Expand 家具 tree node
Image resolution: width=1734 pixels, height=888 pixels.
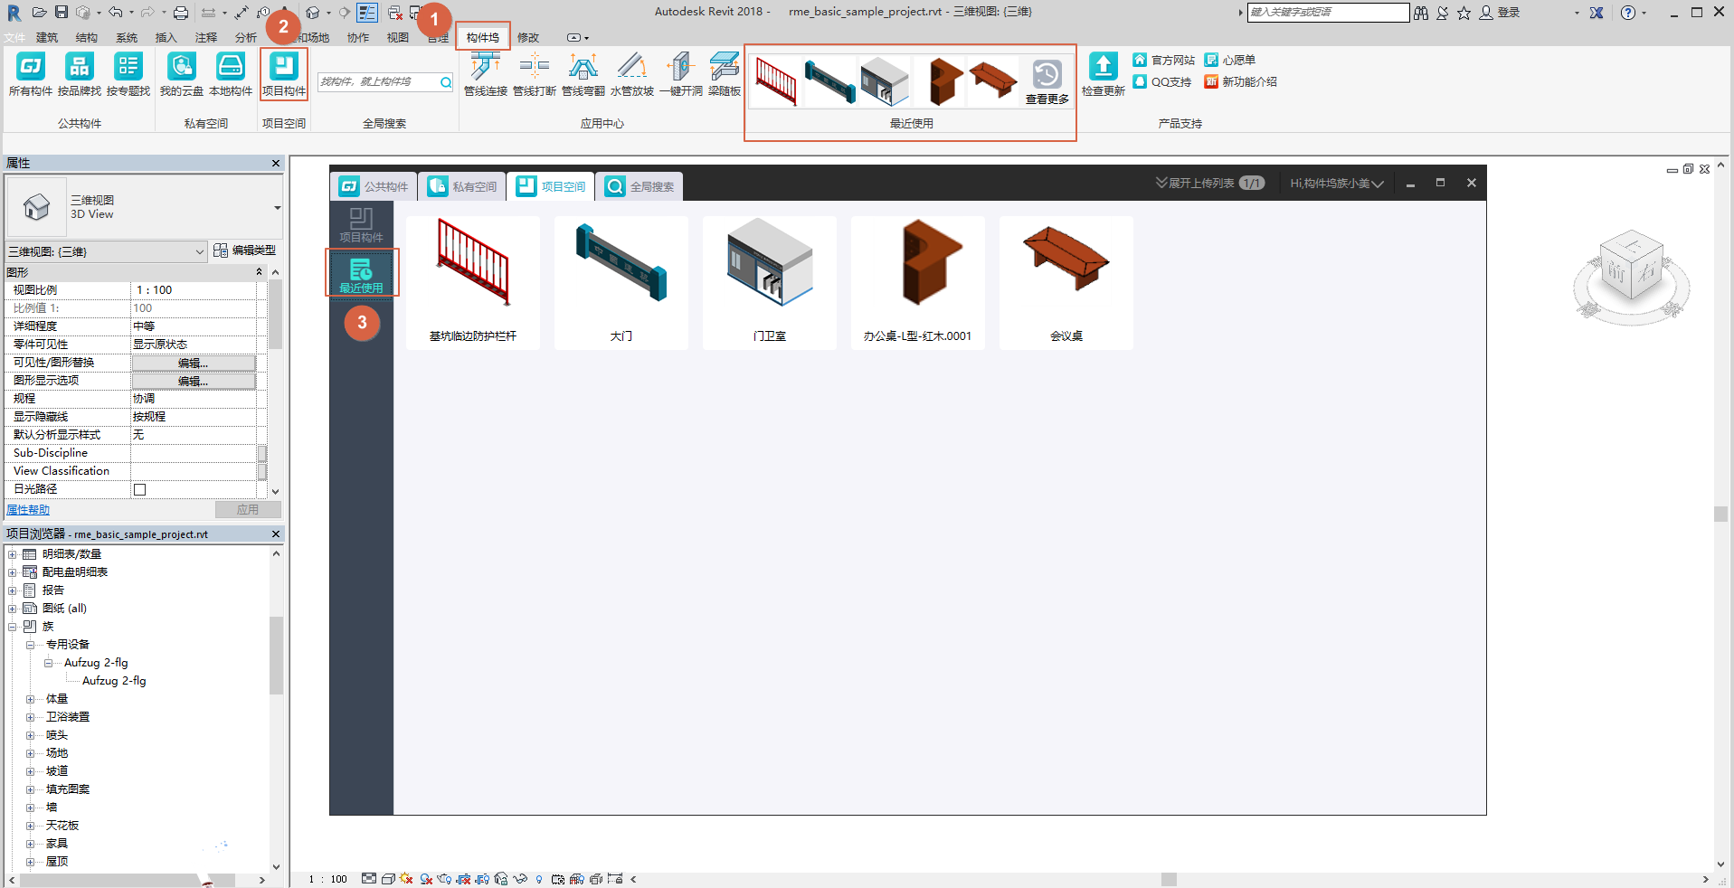pos(31,844)
